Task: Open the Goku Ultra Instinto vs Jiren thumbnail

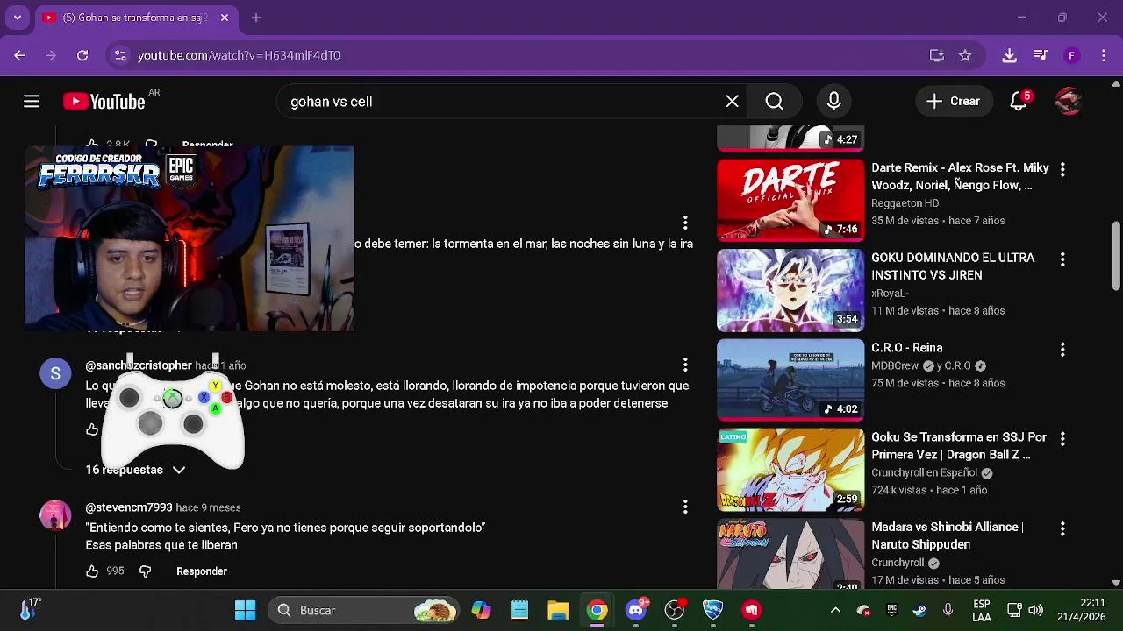Action: click(x=790, y=291)
